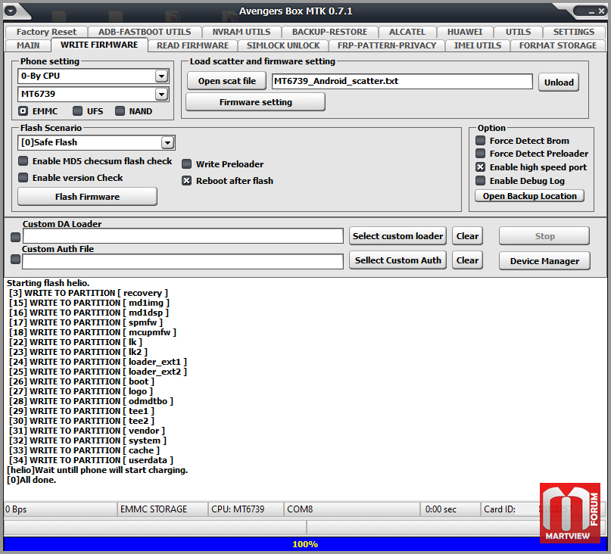This screenshot has width=611, height=554.
Task: Click Flash Firmware button
Action: click(87, 197)
